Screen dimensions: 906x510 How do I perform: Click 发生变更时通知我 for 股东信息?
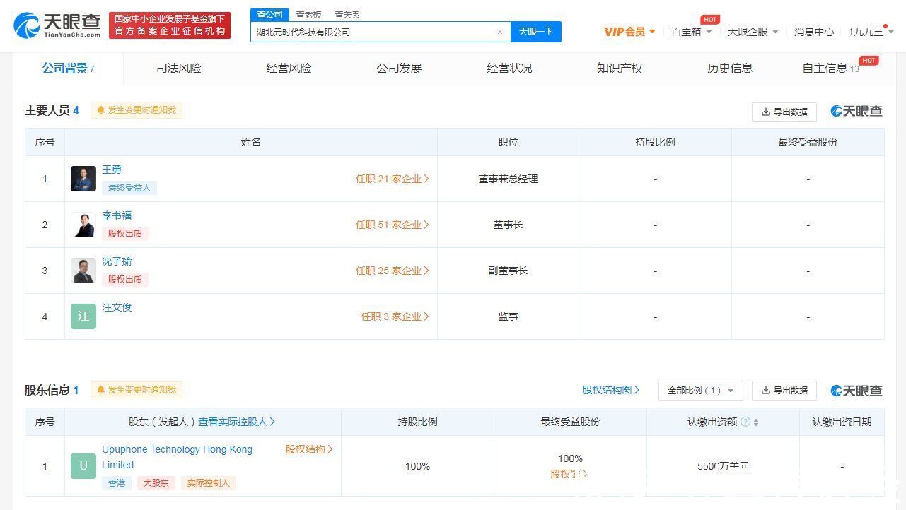pos(137,390)
